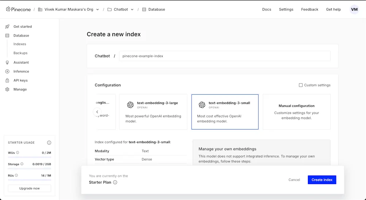
Task: Click the Pinecone logo
Action: tap(18, 10)
